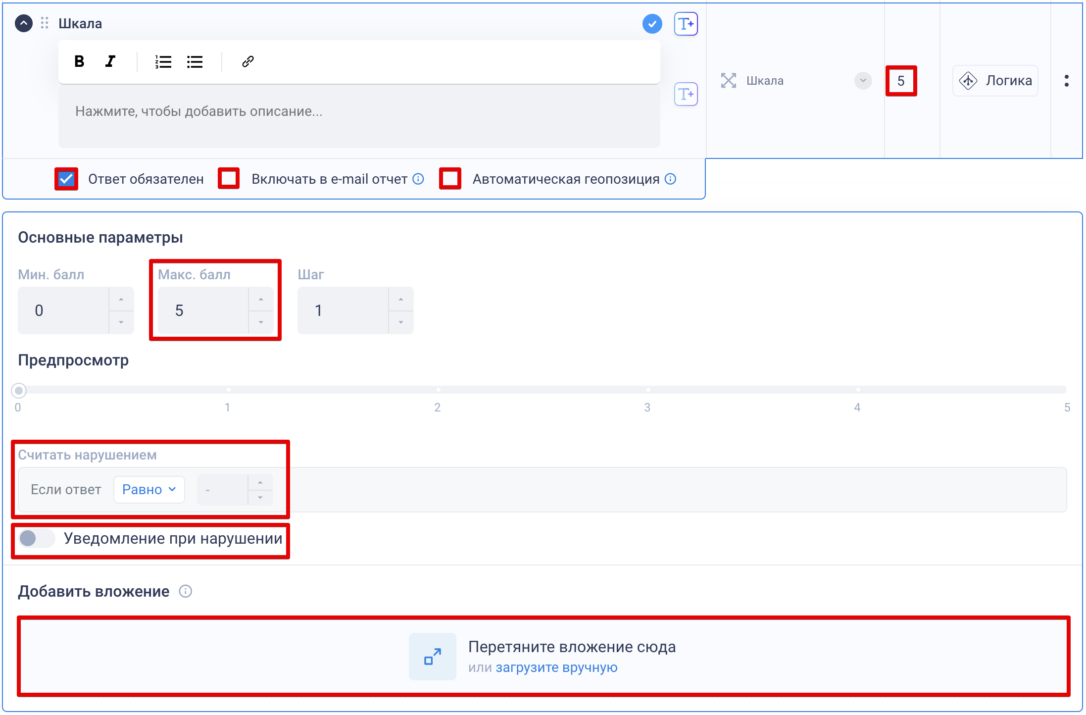
Task: Click the blue checkmark confirm icon
Action: coord(652,24)
